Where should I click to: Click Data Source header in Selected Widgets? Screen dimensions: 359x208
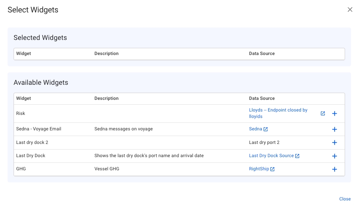262,54
